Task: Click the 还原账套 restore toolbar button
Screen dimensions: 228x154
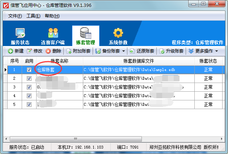Action: point(142,51)
